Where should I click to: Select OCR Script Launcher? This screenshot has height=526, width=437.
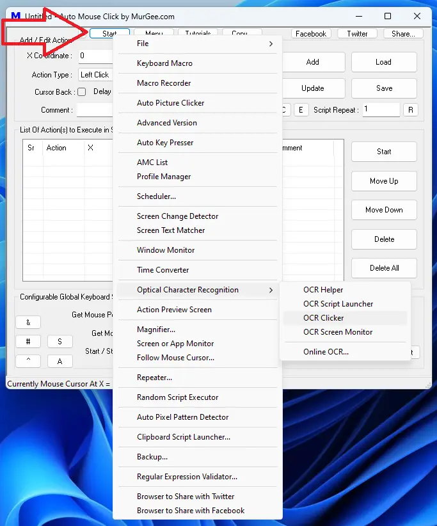[345, 304]
